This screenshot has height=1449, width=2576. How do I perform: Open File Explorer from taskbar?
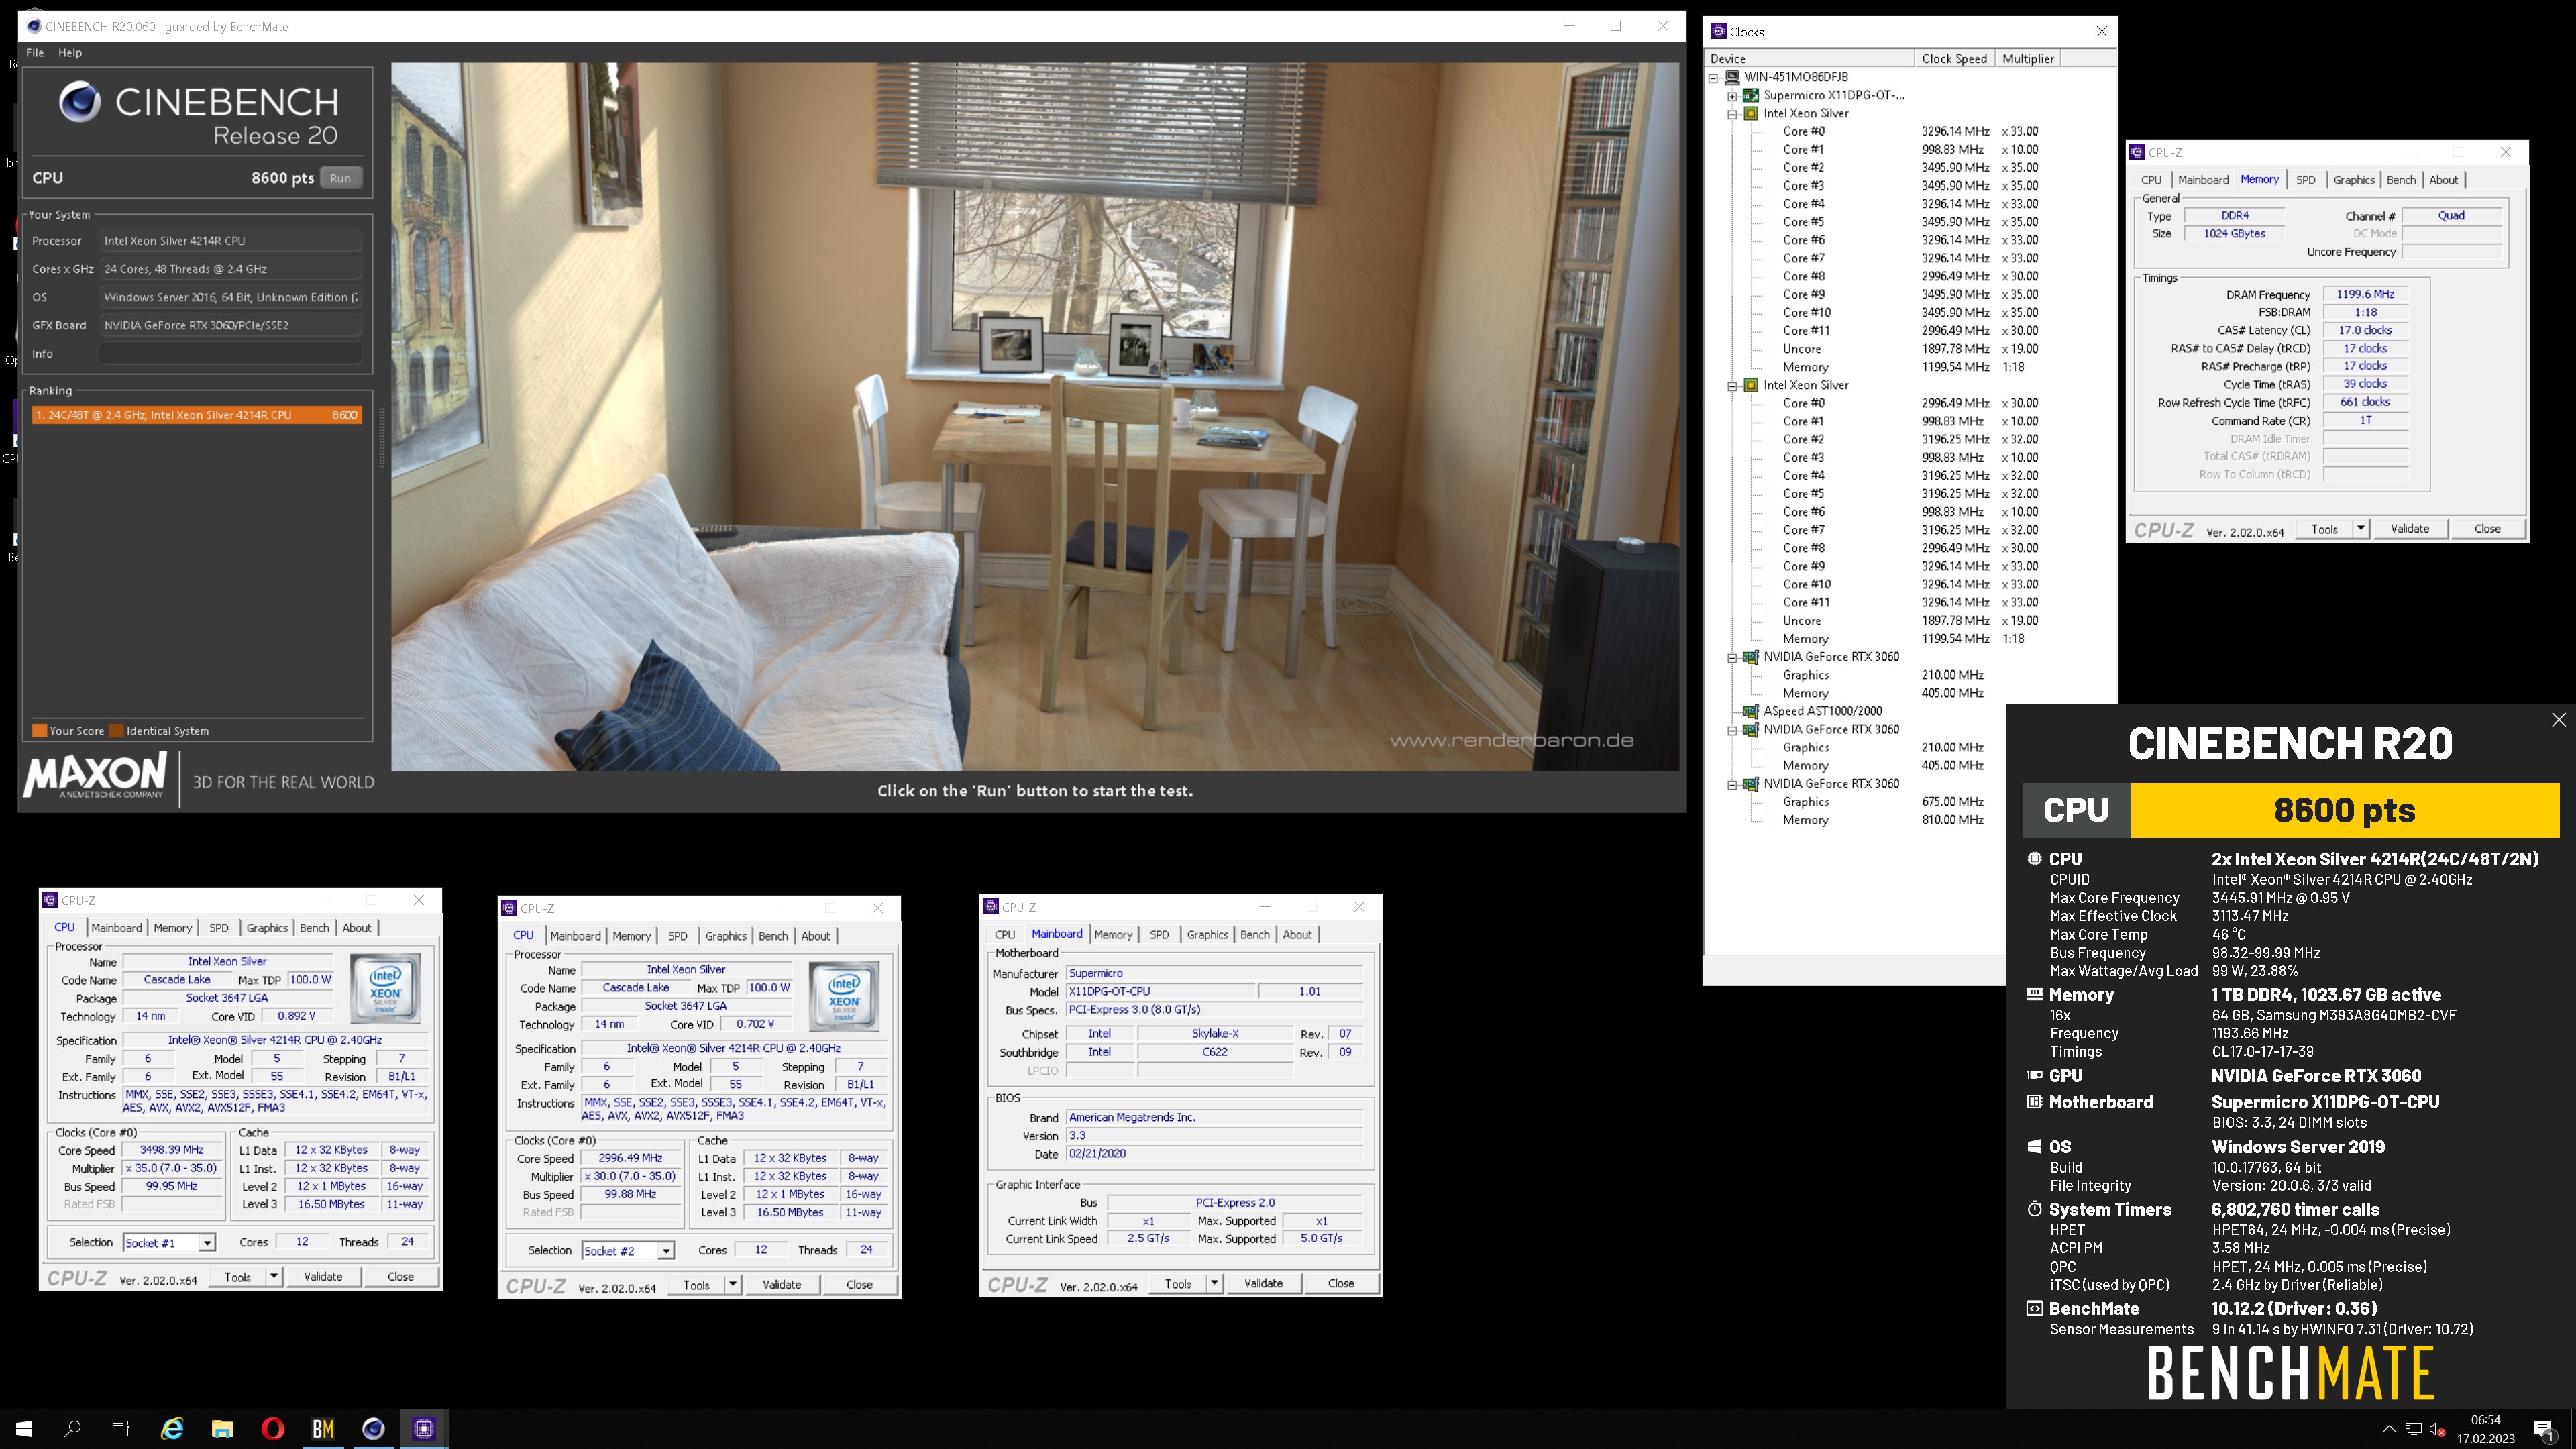coord(222,1428)
